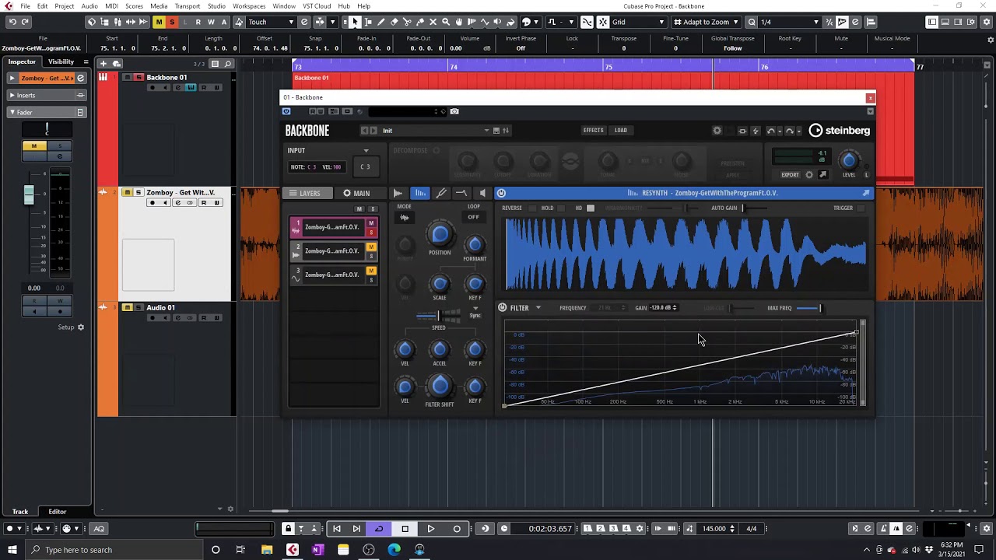Click the EFFECTS button in Backbone
Image resolution: width=996 pixels, height=560 pixels.
point(593,131)
